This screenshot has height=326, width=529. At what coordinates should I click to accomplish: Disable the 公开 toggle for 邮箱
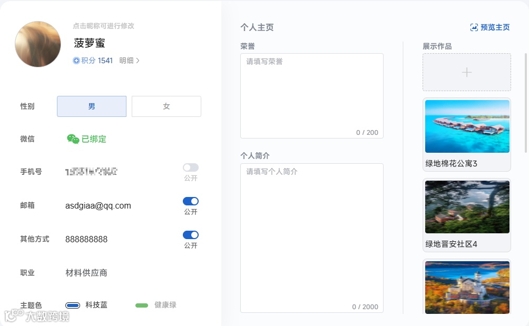pyautogui.click(x=190, y=201)
